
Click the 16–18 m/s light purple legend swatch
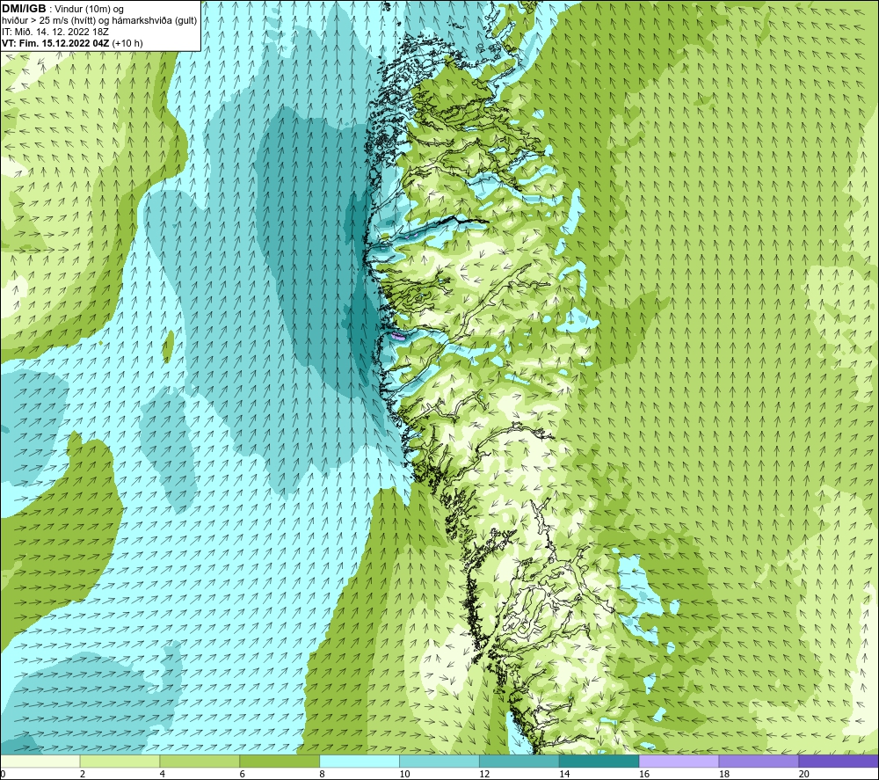pos(679,762)
